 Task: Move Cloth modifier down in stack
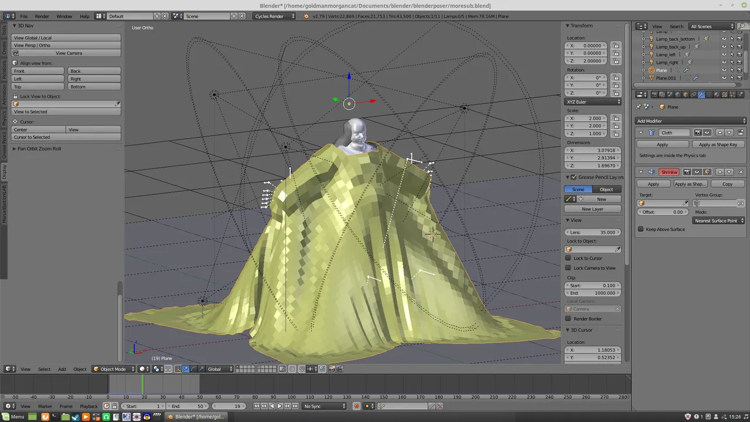(x=728, y=132)
